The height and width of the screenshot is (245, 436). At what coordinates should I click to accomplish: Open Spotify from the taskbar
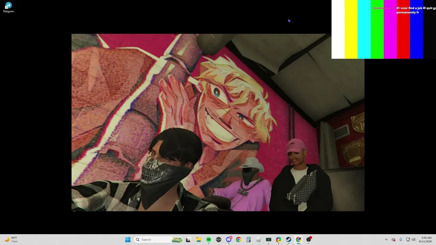click(x=208, y=240)
